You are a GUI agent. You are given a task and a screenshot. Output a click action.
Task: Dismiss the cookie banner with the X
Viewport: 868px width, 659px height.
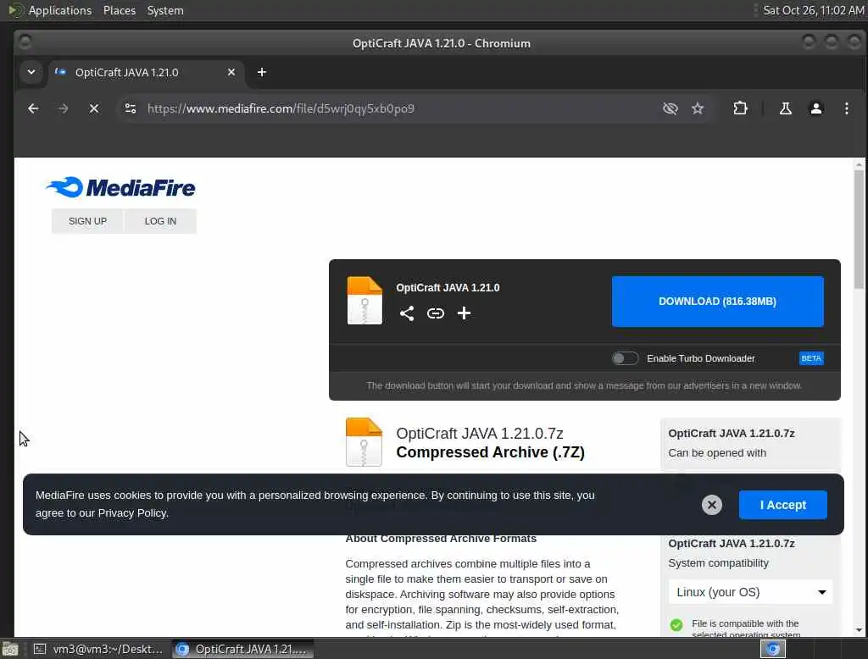712,505
